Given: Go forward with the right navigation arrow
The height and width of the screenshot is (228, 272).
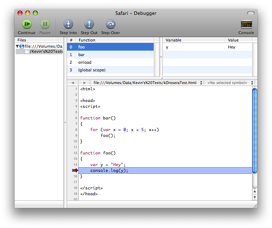Looking at the screenshot, I should (84, 83).
